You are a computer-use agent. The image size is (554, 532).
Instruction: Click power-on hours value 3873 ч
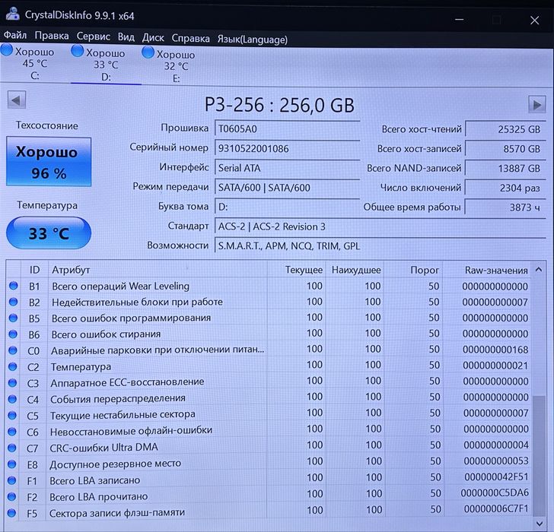505,207
